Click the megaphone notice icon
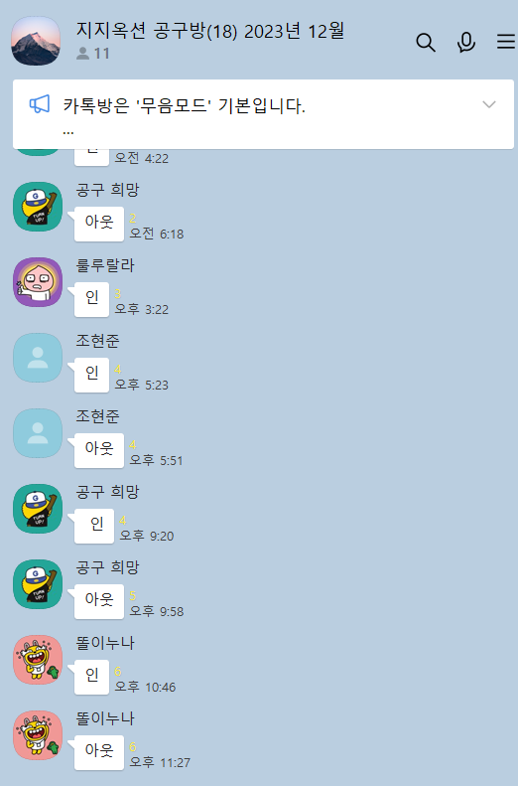Viewport: 518px width, 786px height. click(x=40, y=104)
